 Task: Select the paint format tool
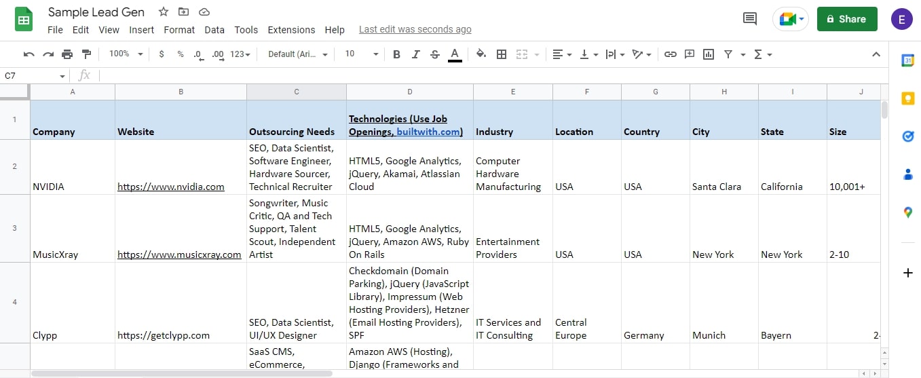coord(86,54)
